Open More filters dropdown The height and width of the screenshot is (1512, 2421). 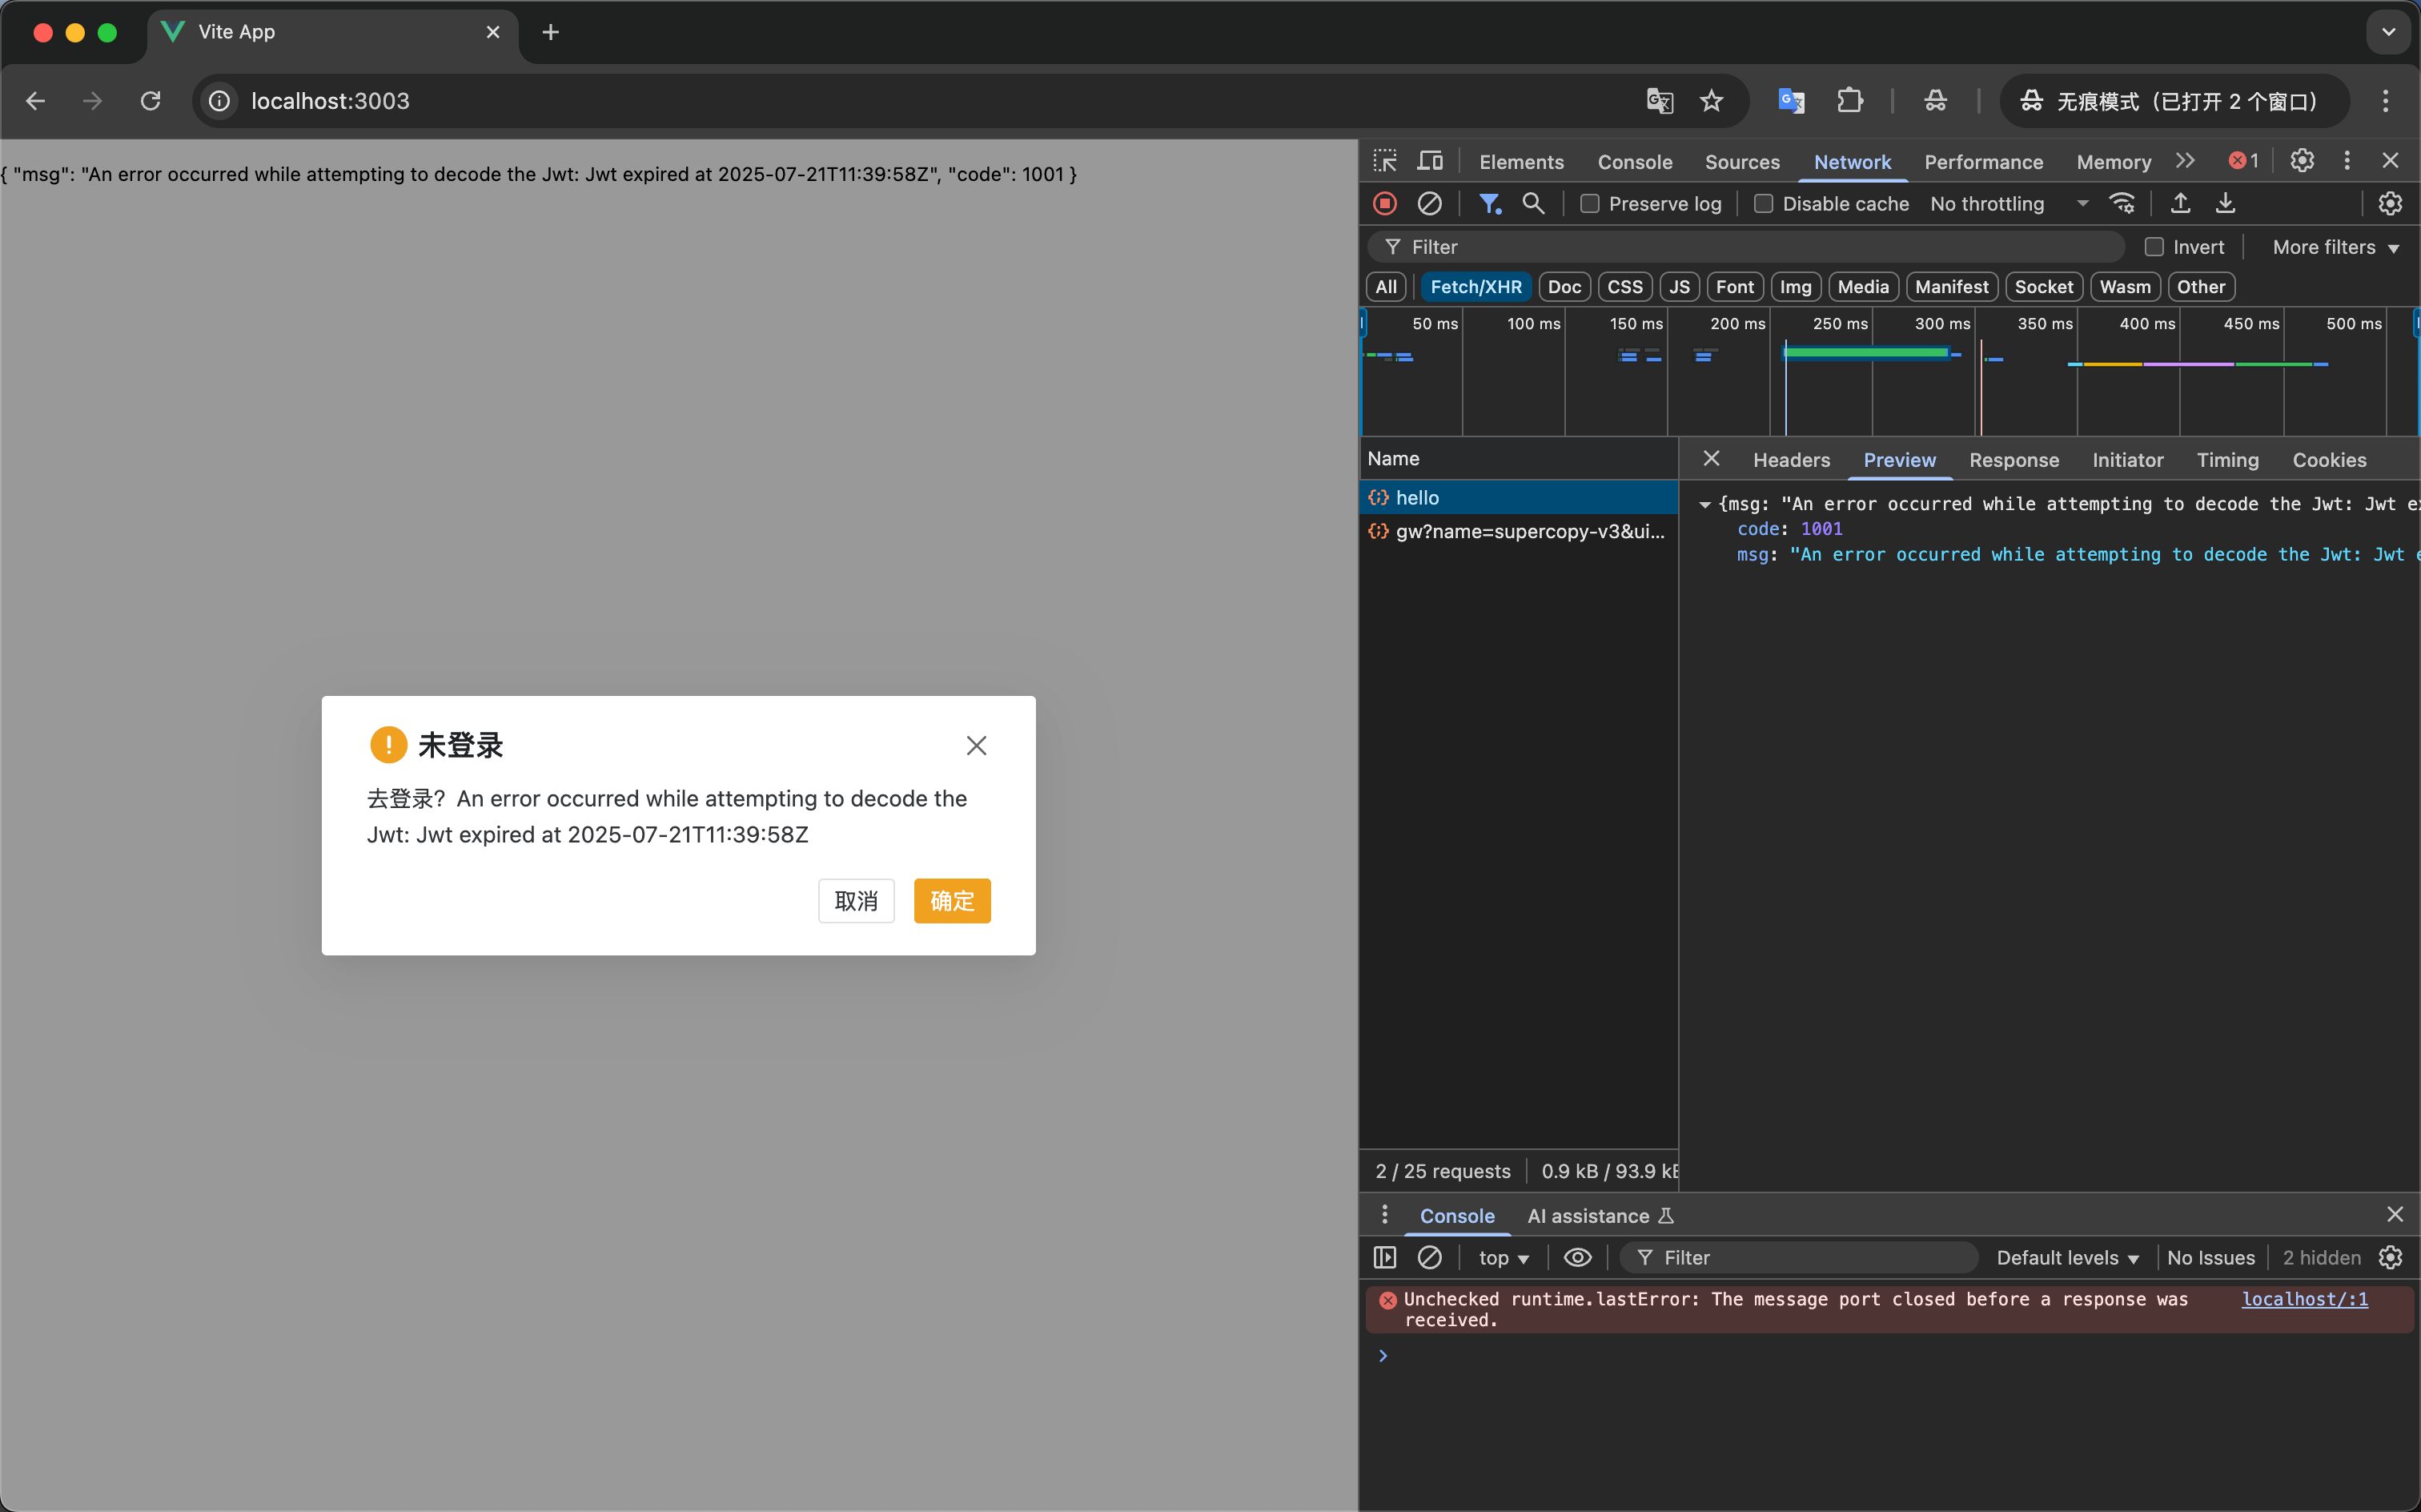click(2335, 247)
